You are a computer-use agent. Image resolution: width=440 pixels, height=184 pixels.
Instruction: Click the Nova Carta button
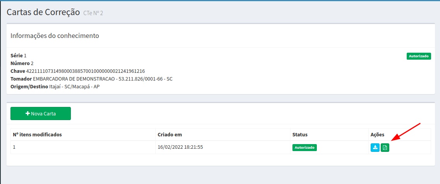41,113
